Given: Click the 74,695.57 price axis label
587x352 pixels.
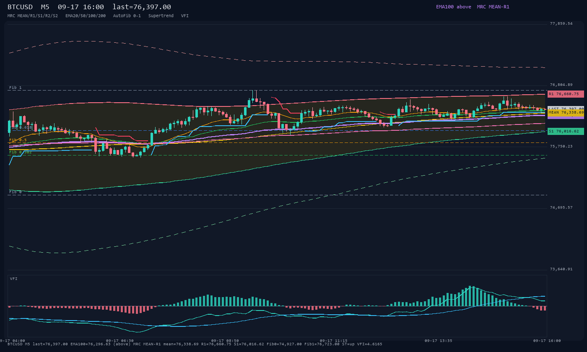Looking at the screenshot, I should (x=561, y=207).
